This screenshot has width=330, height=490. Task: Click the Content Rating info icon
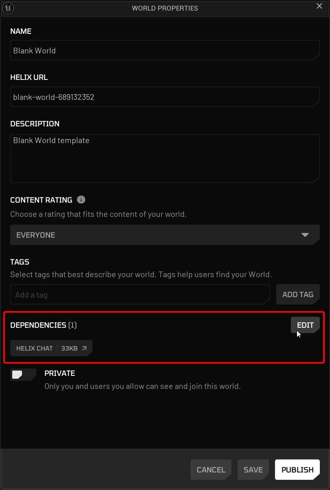pyautogui.click(x=81, y=200)
